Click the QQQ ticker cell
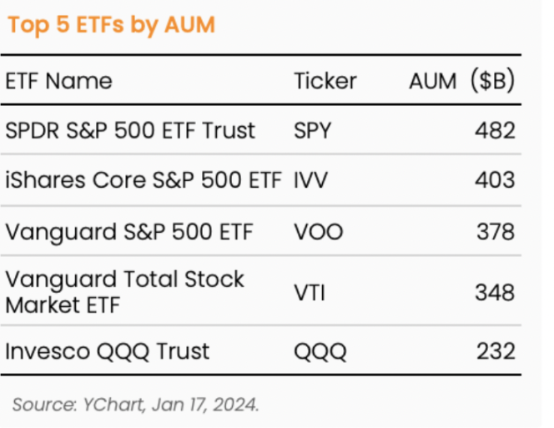 click(x=320, y=351)
